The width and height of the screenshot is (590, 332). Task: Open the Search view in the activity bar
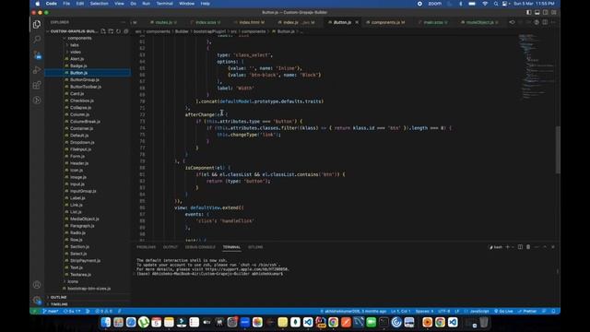[37, 39]
